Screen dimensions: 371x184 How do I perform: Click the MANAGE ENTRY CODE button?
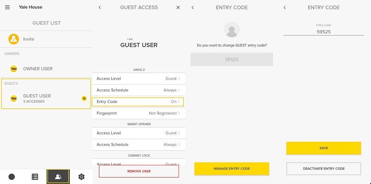231,169
